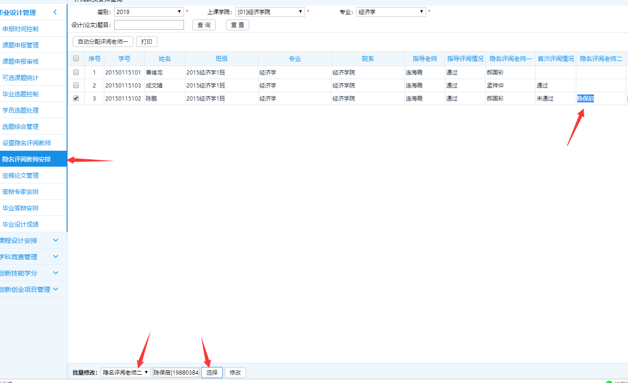Open the 专业 major dropdown
628x383 pixels.
(391, 12)
